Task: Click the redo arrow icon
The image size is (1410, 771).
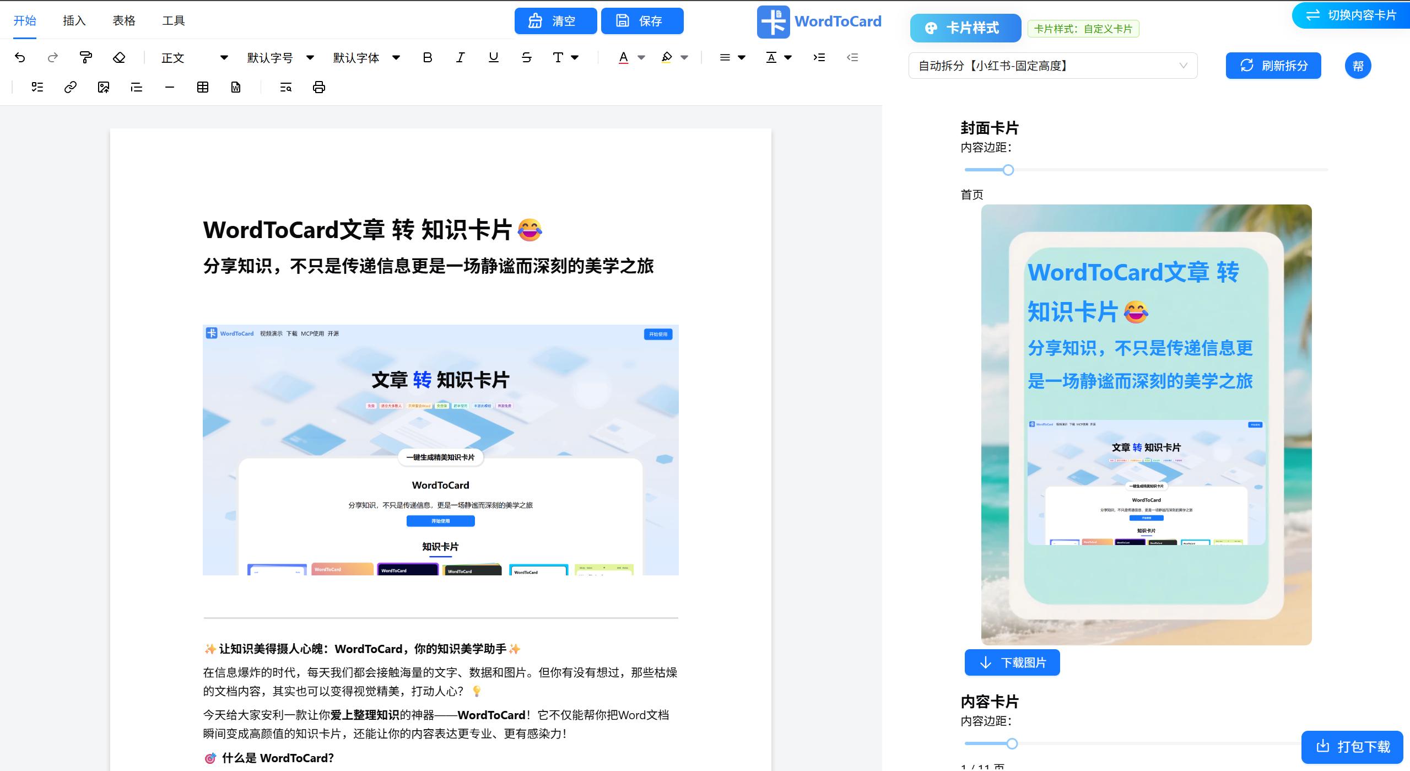Action: point(53,57)
